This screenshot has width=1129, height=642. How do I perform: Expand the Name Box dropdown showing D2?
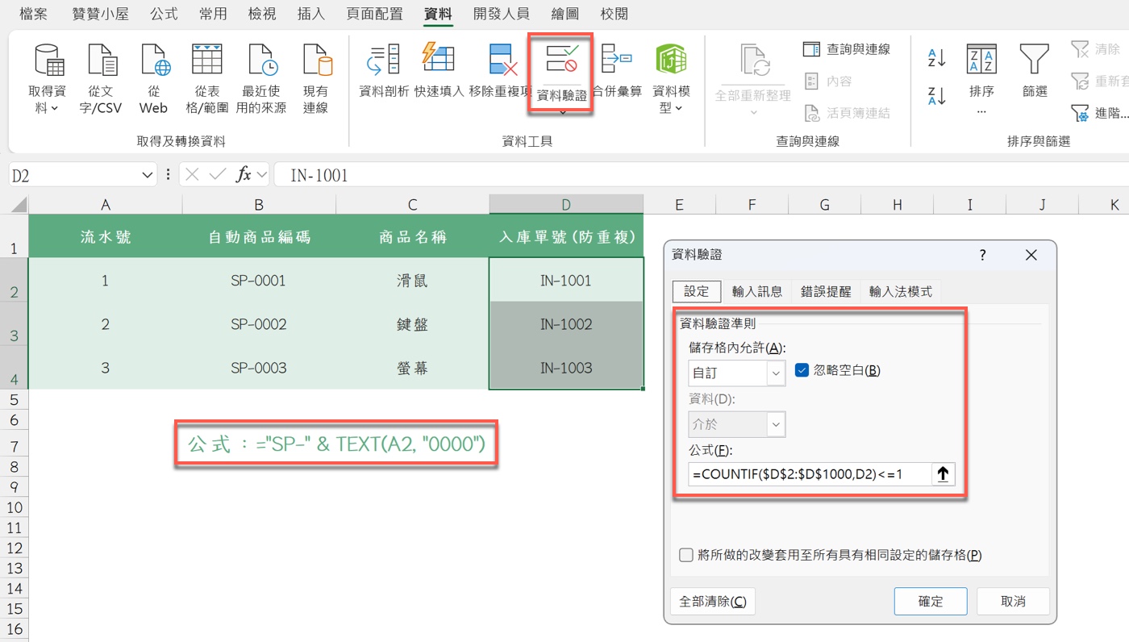click(x=146, y=174)
